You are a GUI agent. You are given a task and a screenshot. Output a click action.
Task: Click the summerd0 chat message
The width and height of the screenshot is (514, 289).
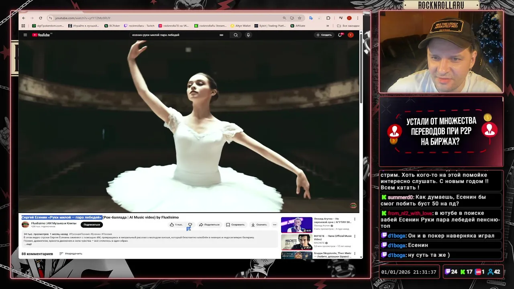click(x=441, y=200)
